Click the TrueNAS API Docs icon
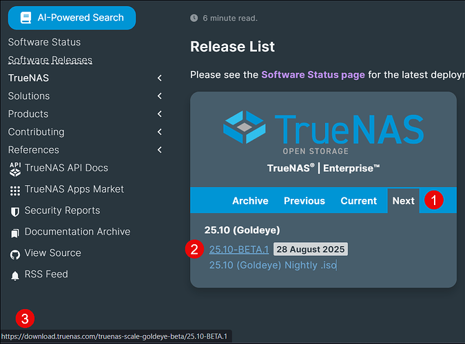Image resolution: width=465 pixels, height=344 pixels. pyautogui.click(x=14, y=168)
